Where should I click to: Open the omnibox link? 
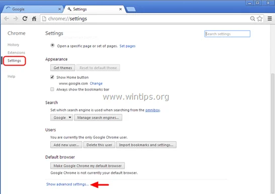point(152,110)
